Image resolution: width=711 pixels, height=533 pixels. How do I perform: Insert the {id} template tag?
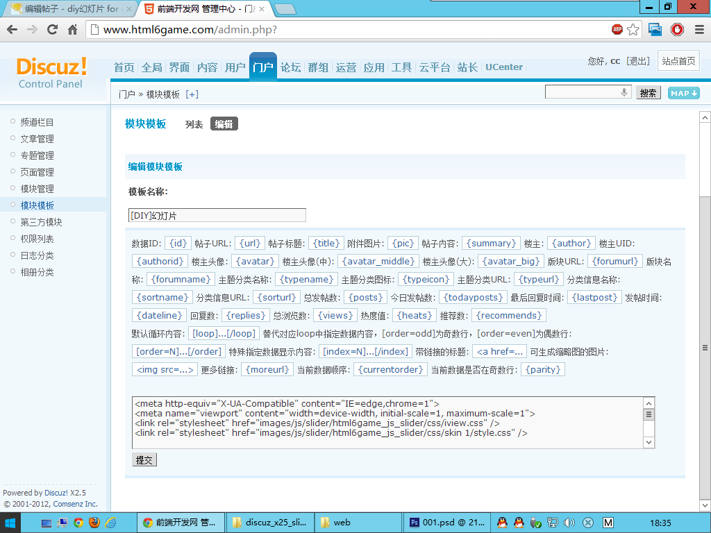click(178, 244)
